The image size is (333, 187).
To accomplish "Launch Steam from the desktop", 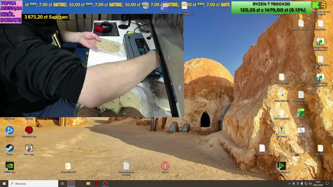I will [10, 150].
